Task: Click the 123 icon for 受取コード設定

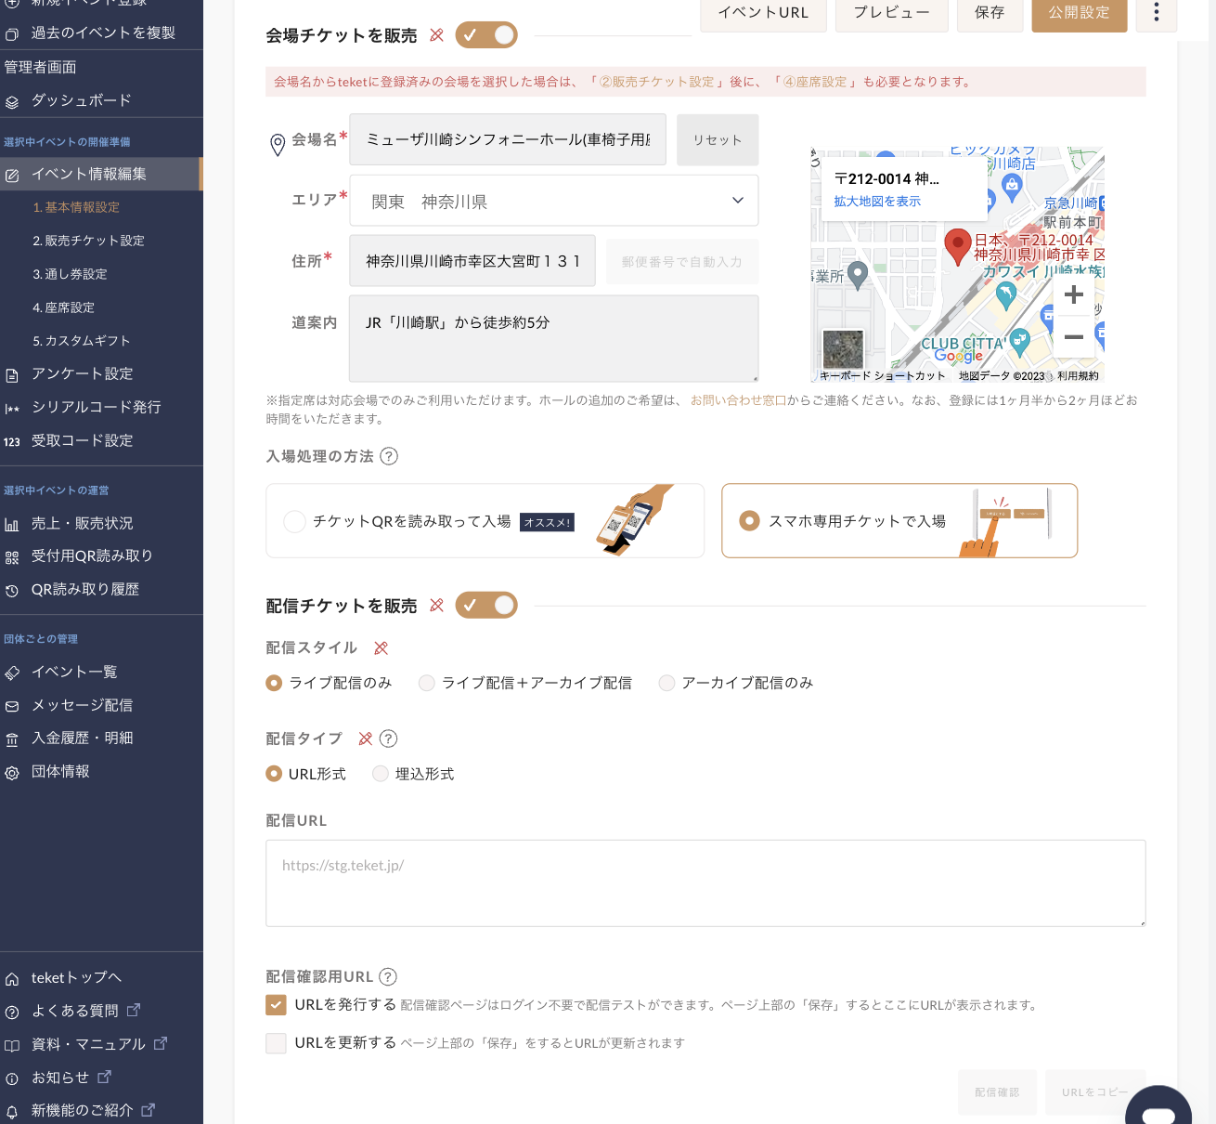Action: [x=12, y=440]
